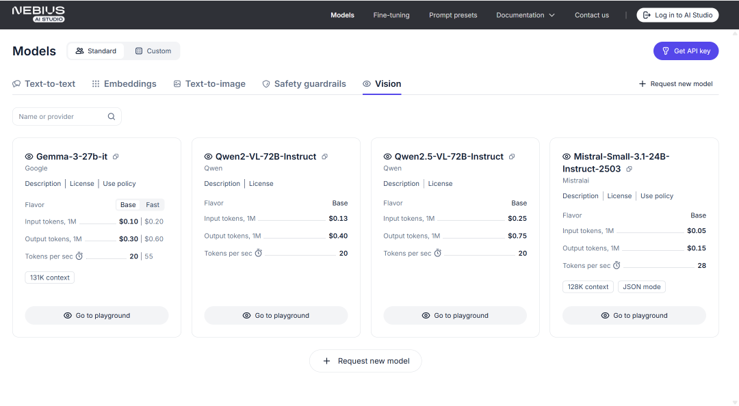Click timer icon in Gemma tokens per sec row
Screen dimensions: 739x406
[79, 256]
